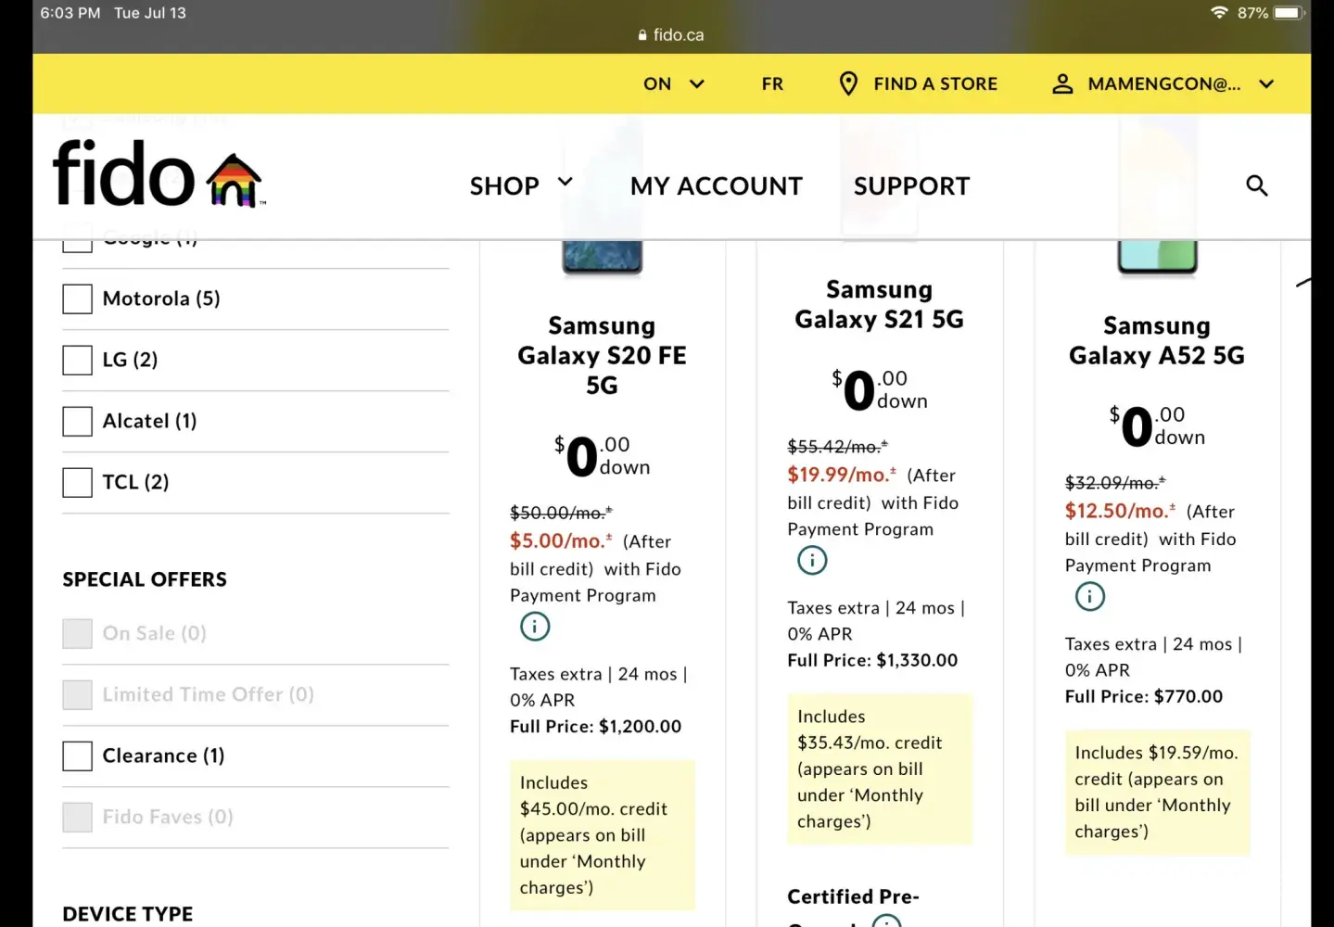Viewport: 1334px width, 927px height.
Task: Tap the lock icon beside fido.ca
Action: (642, 35)
